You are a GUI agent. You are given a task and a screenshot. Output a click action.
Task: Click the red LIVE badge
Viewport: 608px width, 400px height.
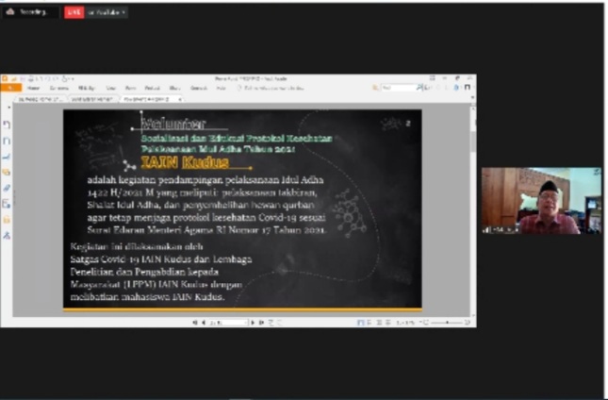tap(74, 12)
